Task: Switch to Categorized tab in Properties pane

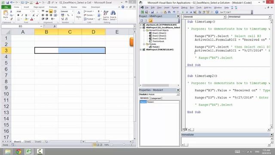Action: [x=156, y=98]
